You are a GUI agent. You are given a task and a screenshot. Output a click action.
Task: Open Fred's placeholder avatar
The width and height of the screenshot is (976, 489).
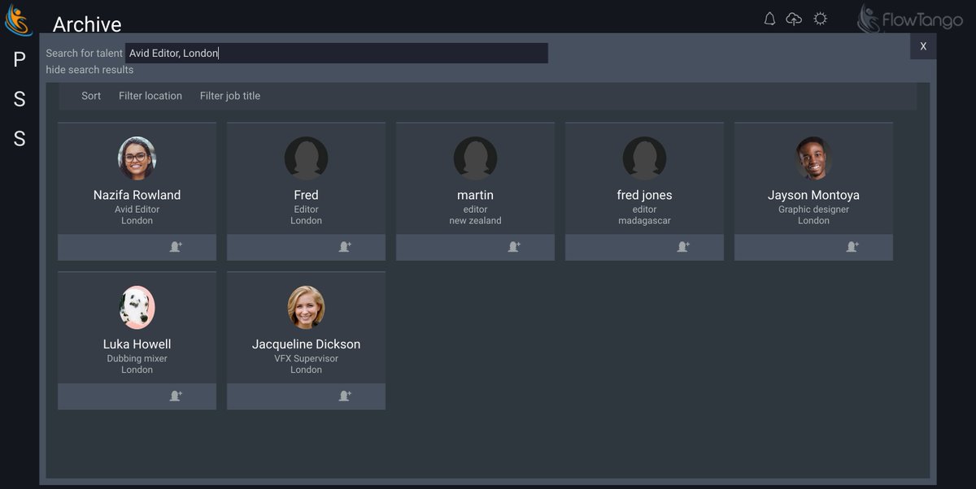306,158
